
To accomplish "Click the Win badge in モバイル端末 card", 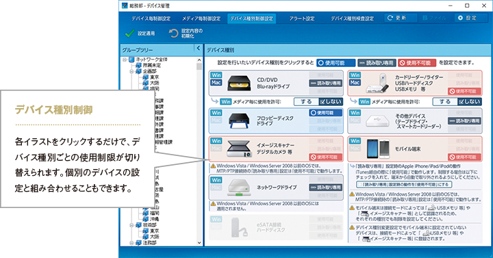I will click(355, 141).
